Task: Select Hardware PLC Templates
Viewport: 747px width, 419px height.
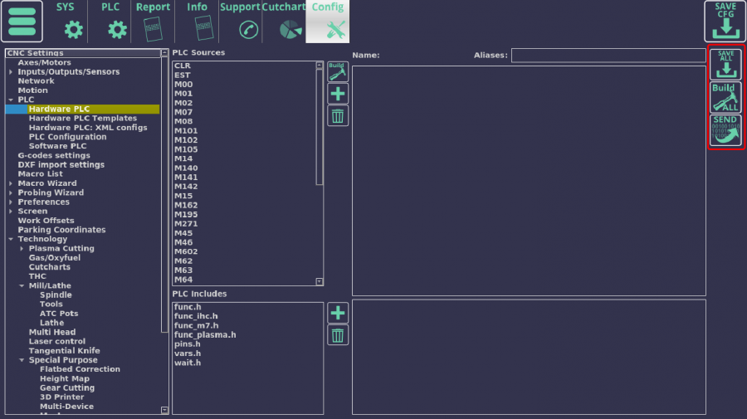Action: [x=82, y=118]
